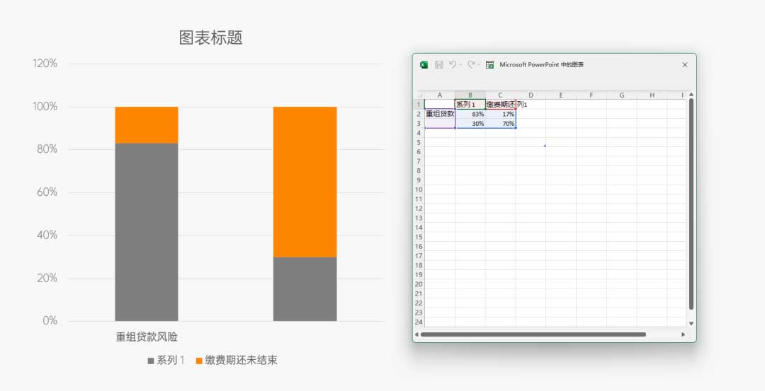The width and height of the screenshot is (765, 391).
Task: Click the gray 系列 1 legend swatch
Action: click(x=151, y=361)
